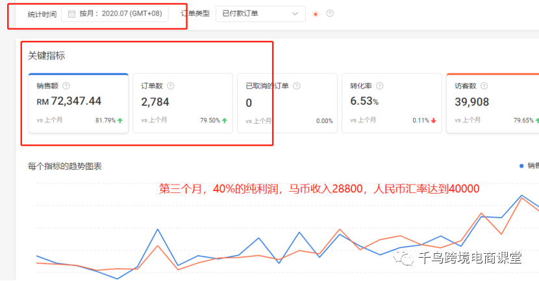This screenshot has height=281, width=539.
Task: Select the 订单数 metric card
Action: point(183,103)
